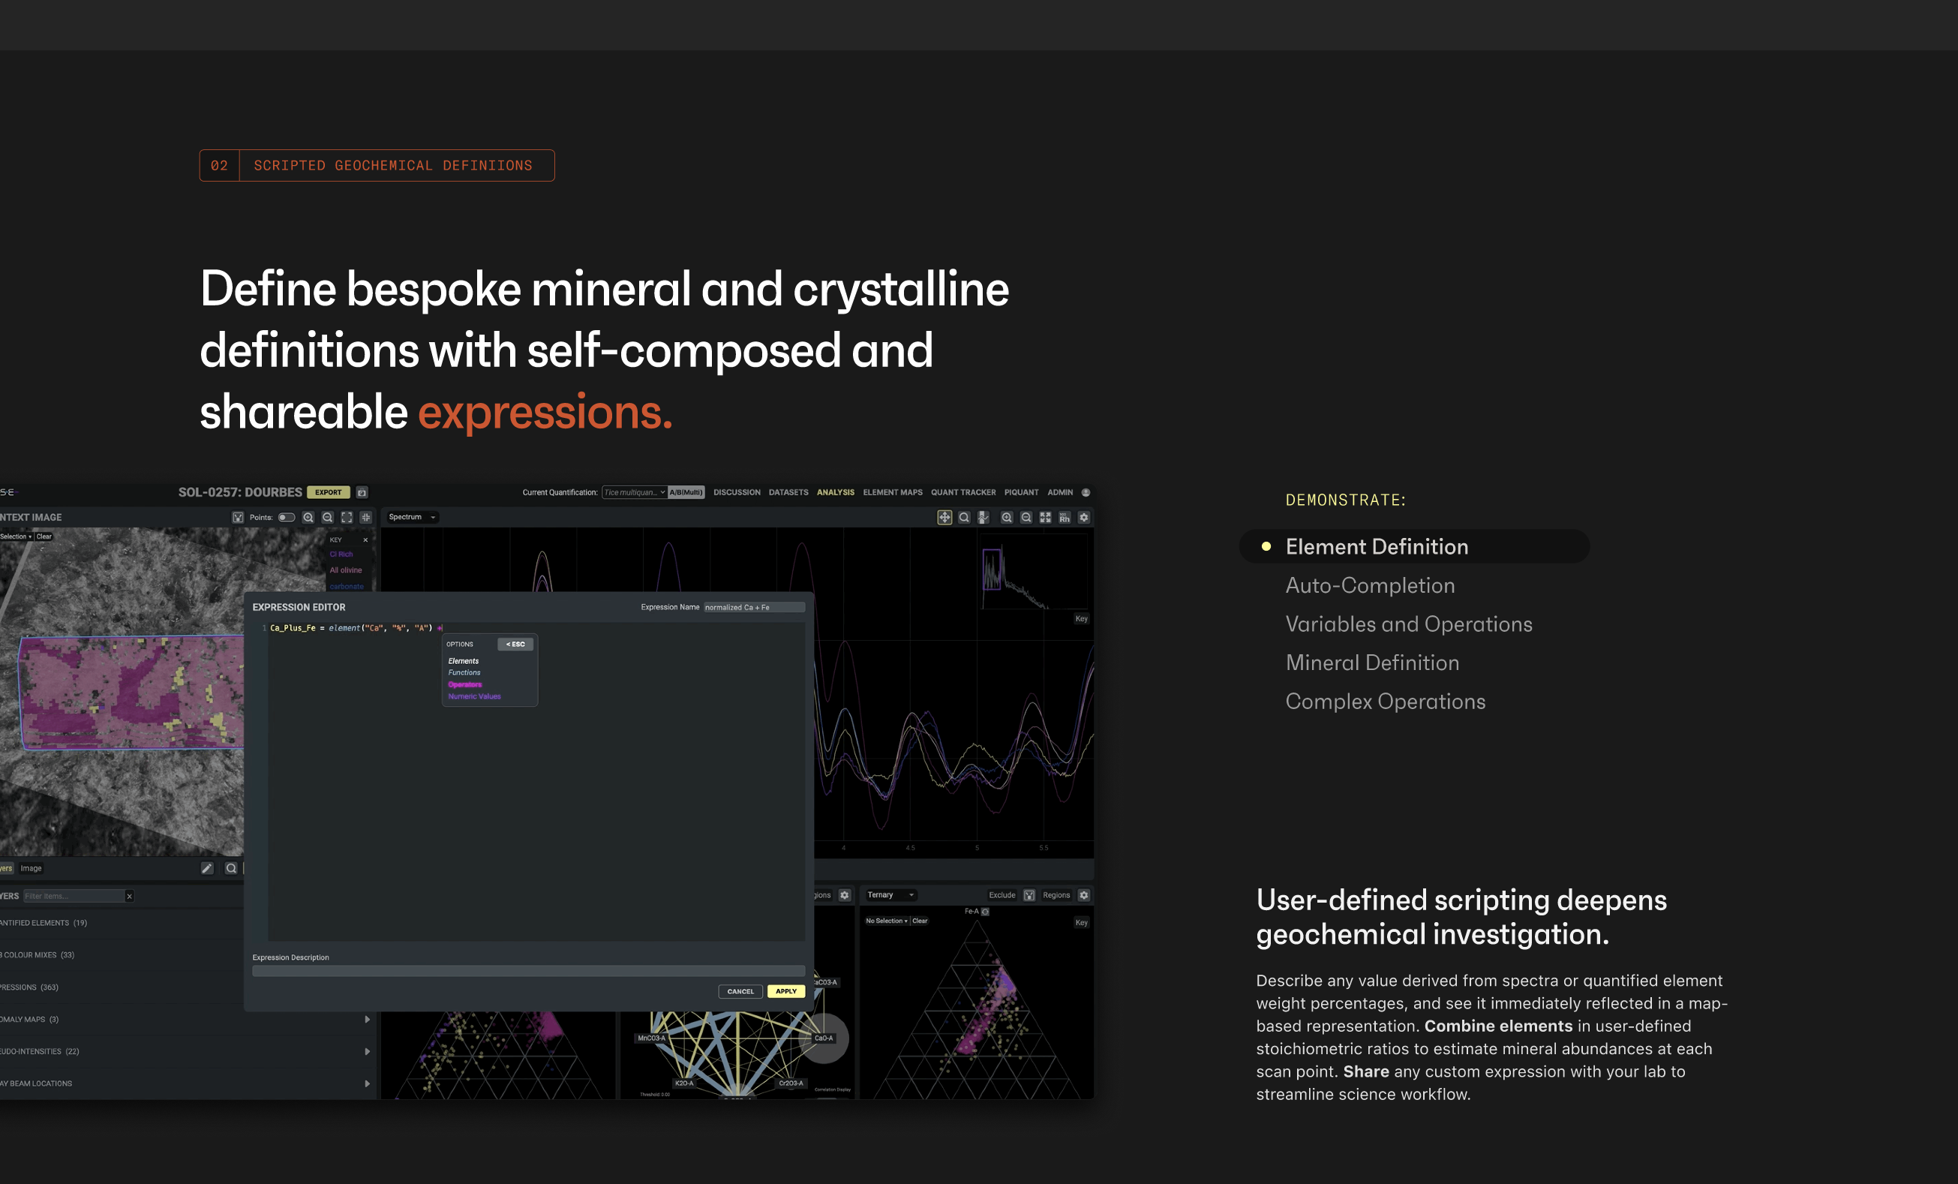Open the QUANT TRACKER tab

pyautogui.click(x=963, y=493)
